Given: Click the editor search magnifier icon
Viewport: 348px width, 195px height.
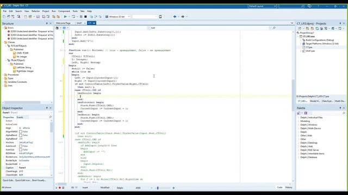Looking at the screenshot, I should (274, 28).
